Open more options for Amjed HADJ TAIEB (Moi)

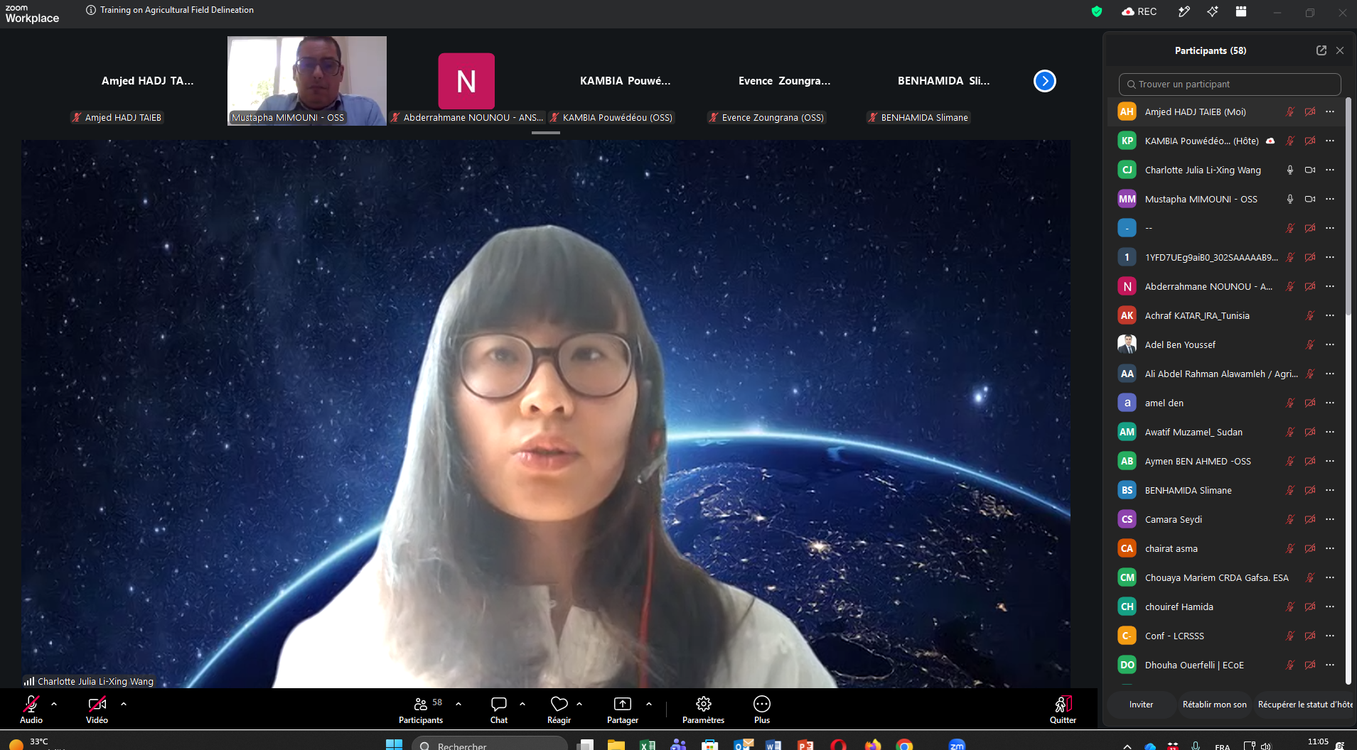tap(1330, 112)
